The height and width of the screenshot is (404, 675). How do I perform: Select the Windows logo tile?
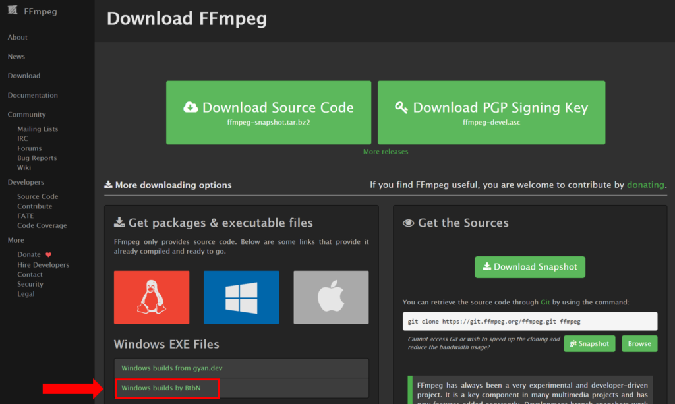click(x=241, y=297)
